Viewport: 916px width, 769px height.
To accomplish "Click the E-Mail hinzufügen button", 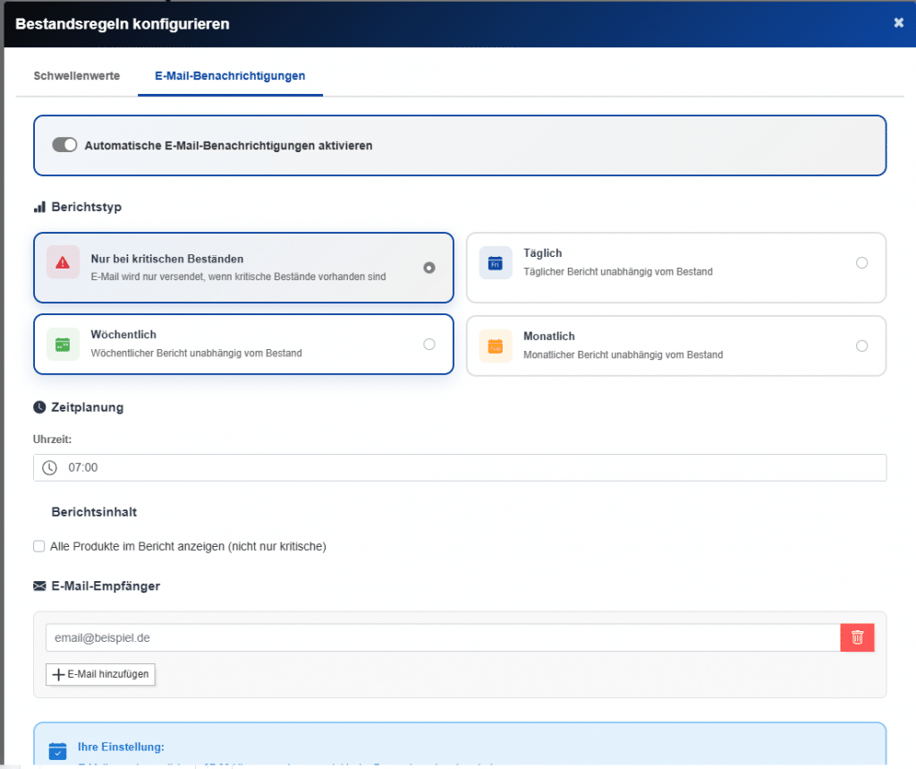I will (x=100, y=674).
